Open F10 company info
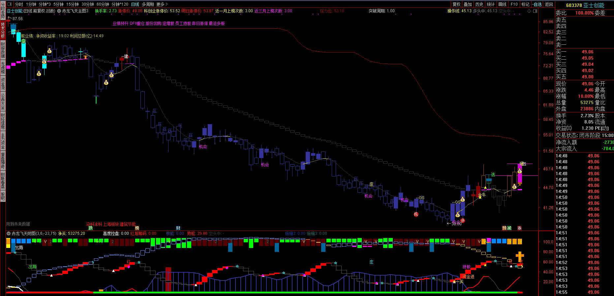The image size is (614, 296). click(514, 4)
